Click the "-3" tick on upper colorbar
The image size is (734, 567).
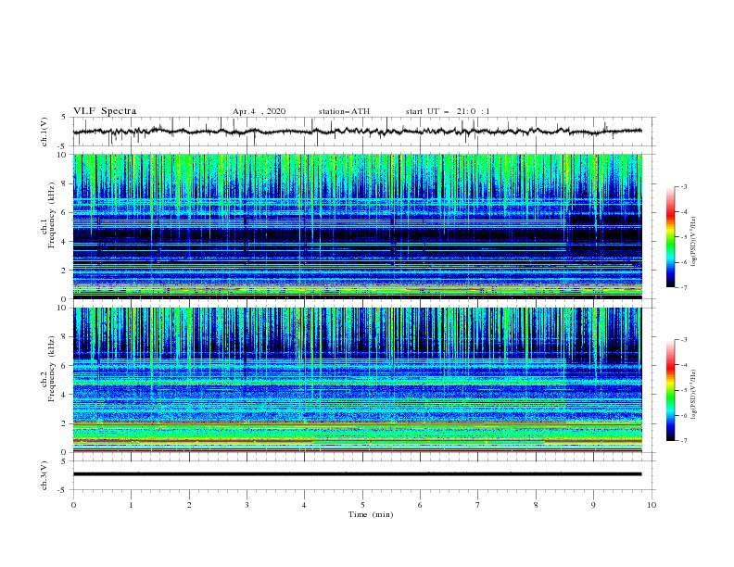tap(684, 186)
